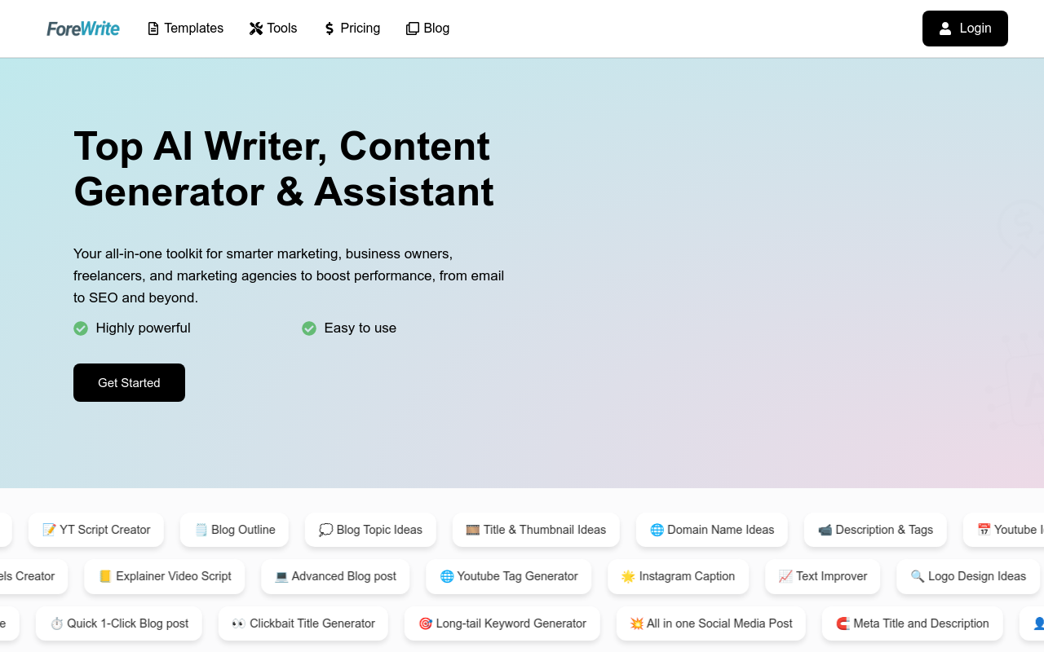Open the Blog Topic Ideas tool
Viewport: 1044px width, 652px height.
pos(370,530)
